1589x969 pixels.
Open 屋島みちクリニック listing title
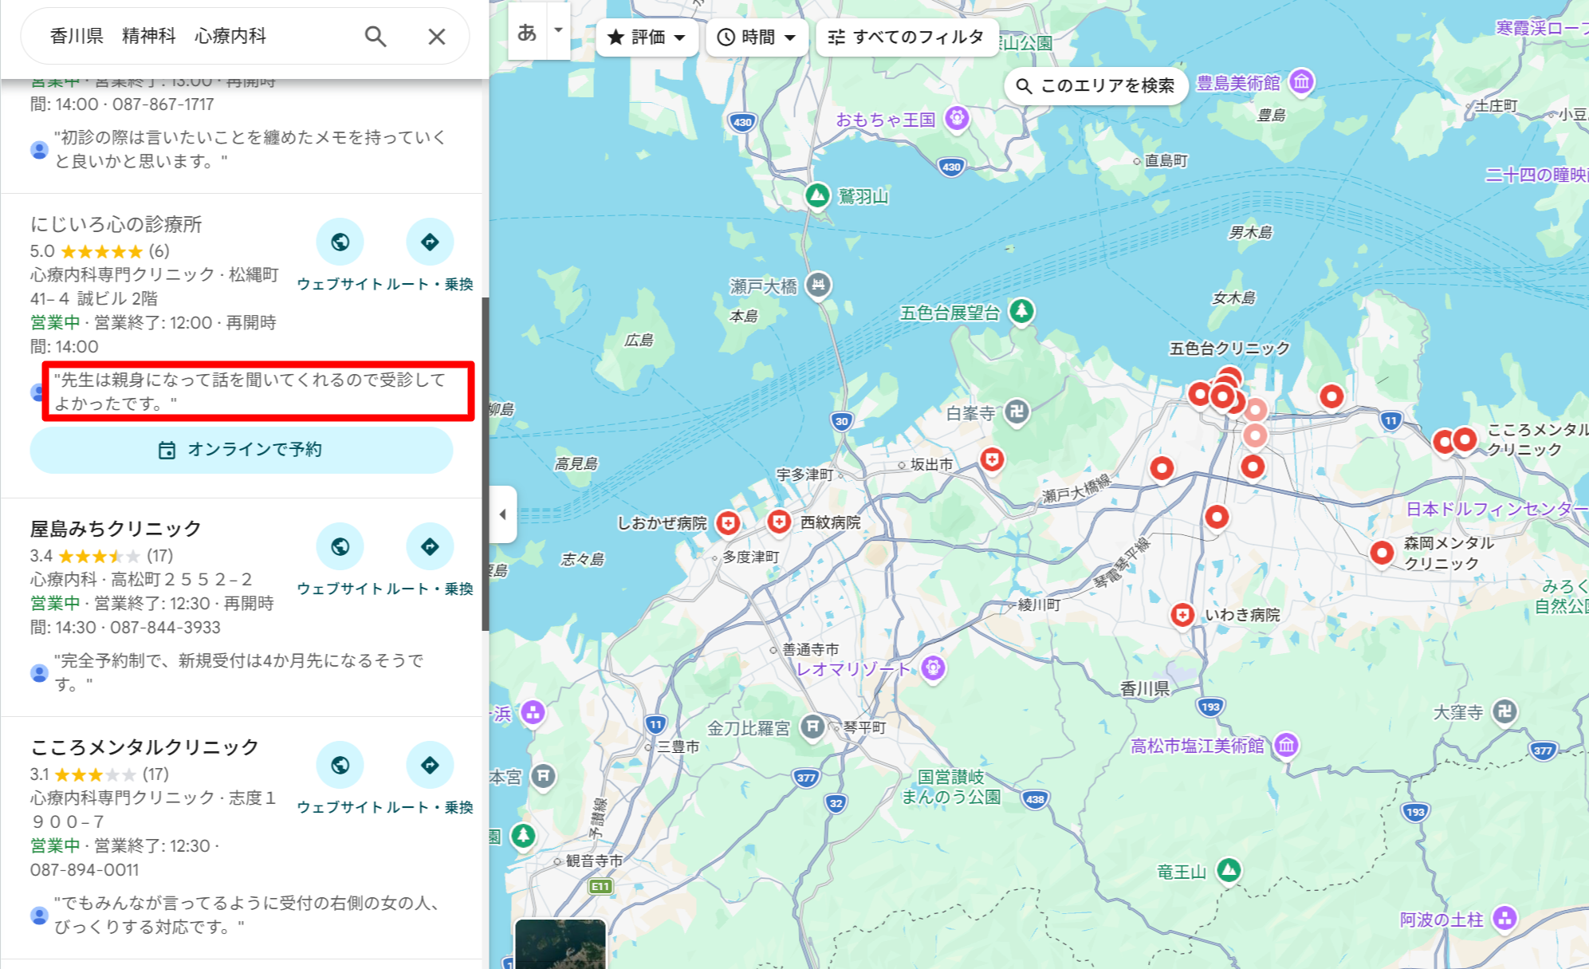coord(116,529)
